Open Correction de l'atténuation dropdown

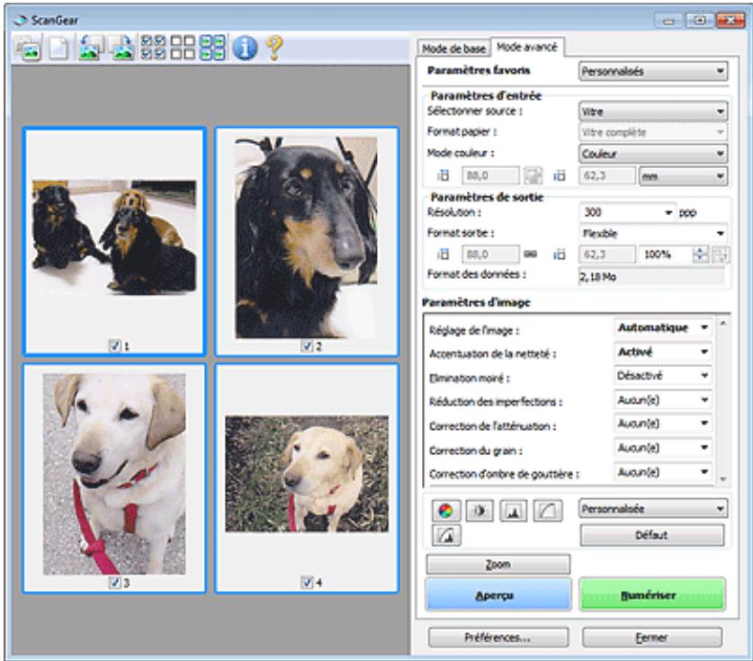click(663, 424)
